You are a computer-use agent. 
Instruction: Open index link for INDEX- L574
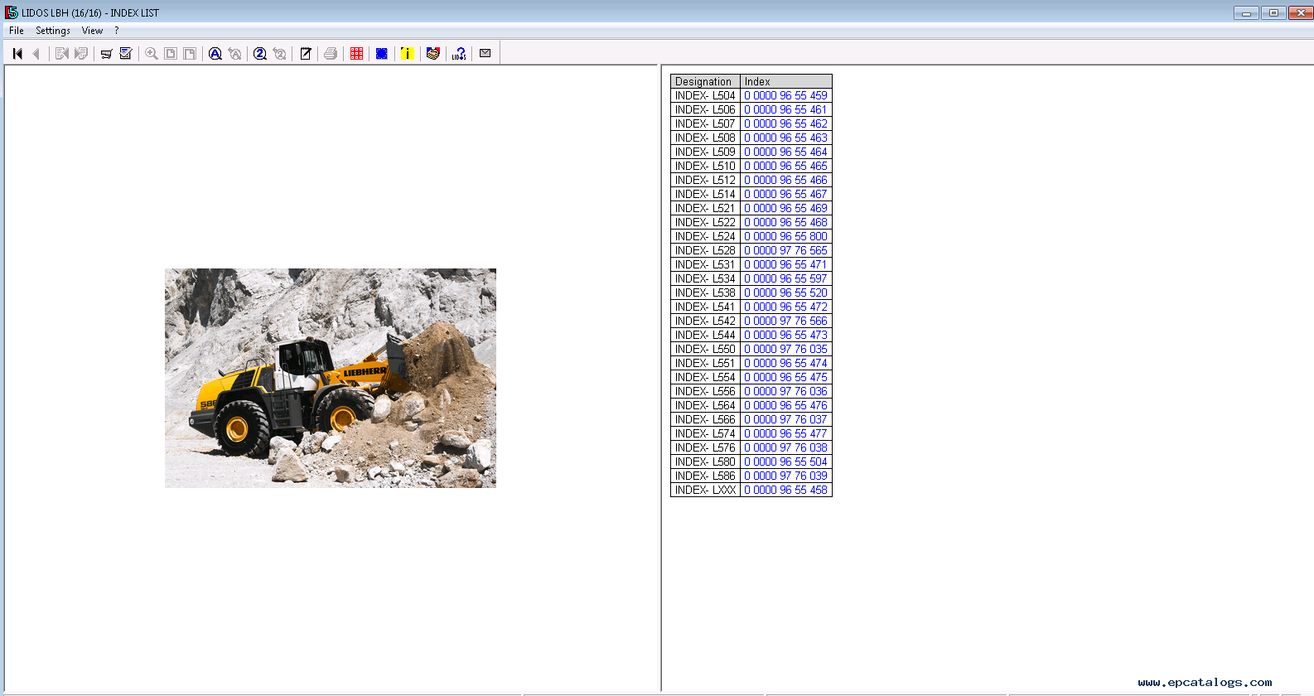tap(785, 433)
